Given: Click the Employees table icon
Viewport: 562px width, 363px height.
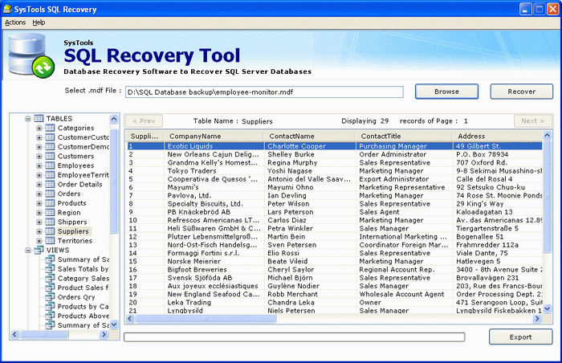Looking at the screenshot, I should click(x=50, y=165).
